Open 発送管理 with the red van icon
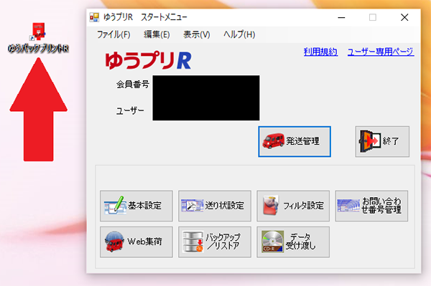The image size is (431, 286). point(274,141)
